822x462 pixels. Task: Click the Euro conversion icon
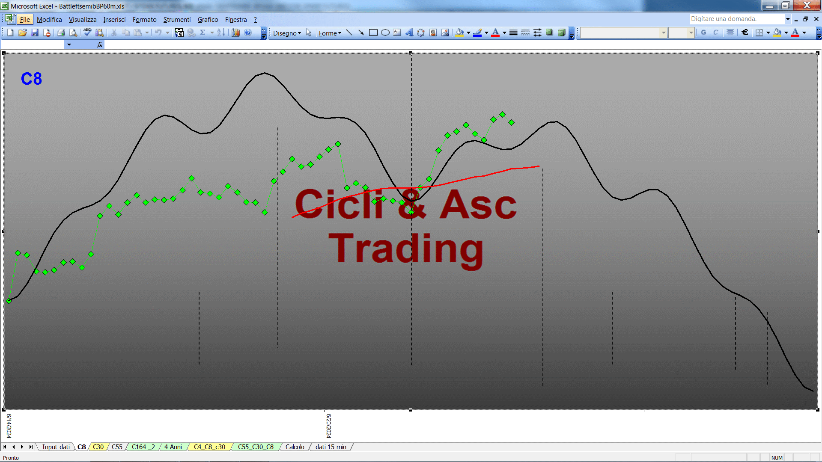pyautogui.click(x=179, y=33)
